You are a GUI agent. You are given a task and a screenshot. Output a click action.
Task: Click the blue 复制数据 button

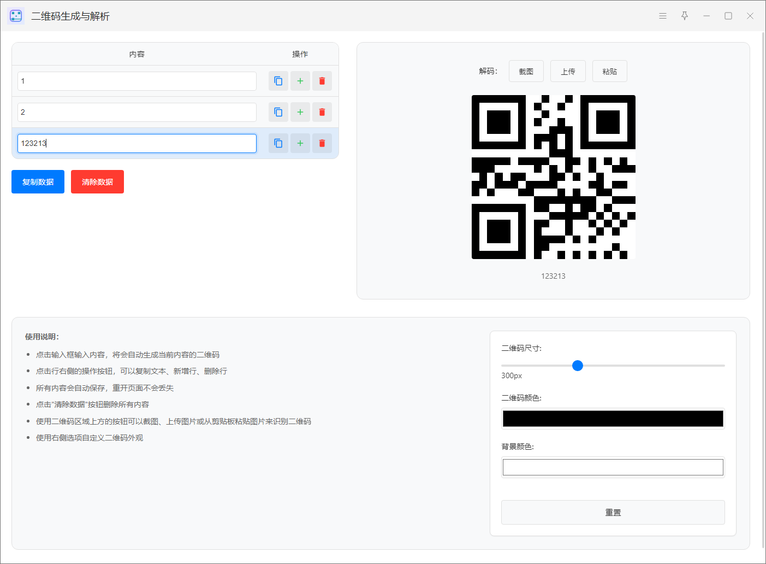coord(38,182)
